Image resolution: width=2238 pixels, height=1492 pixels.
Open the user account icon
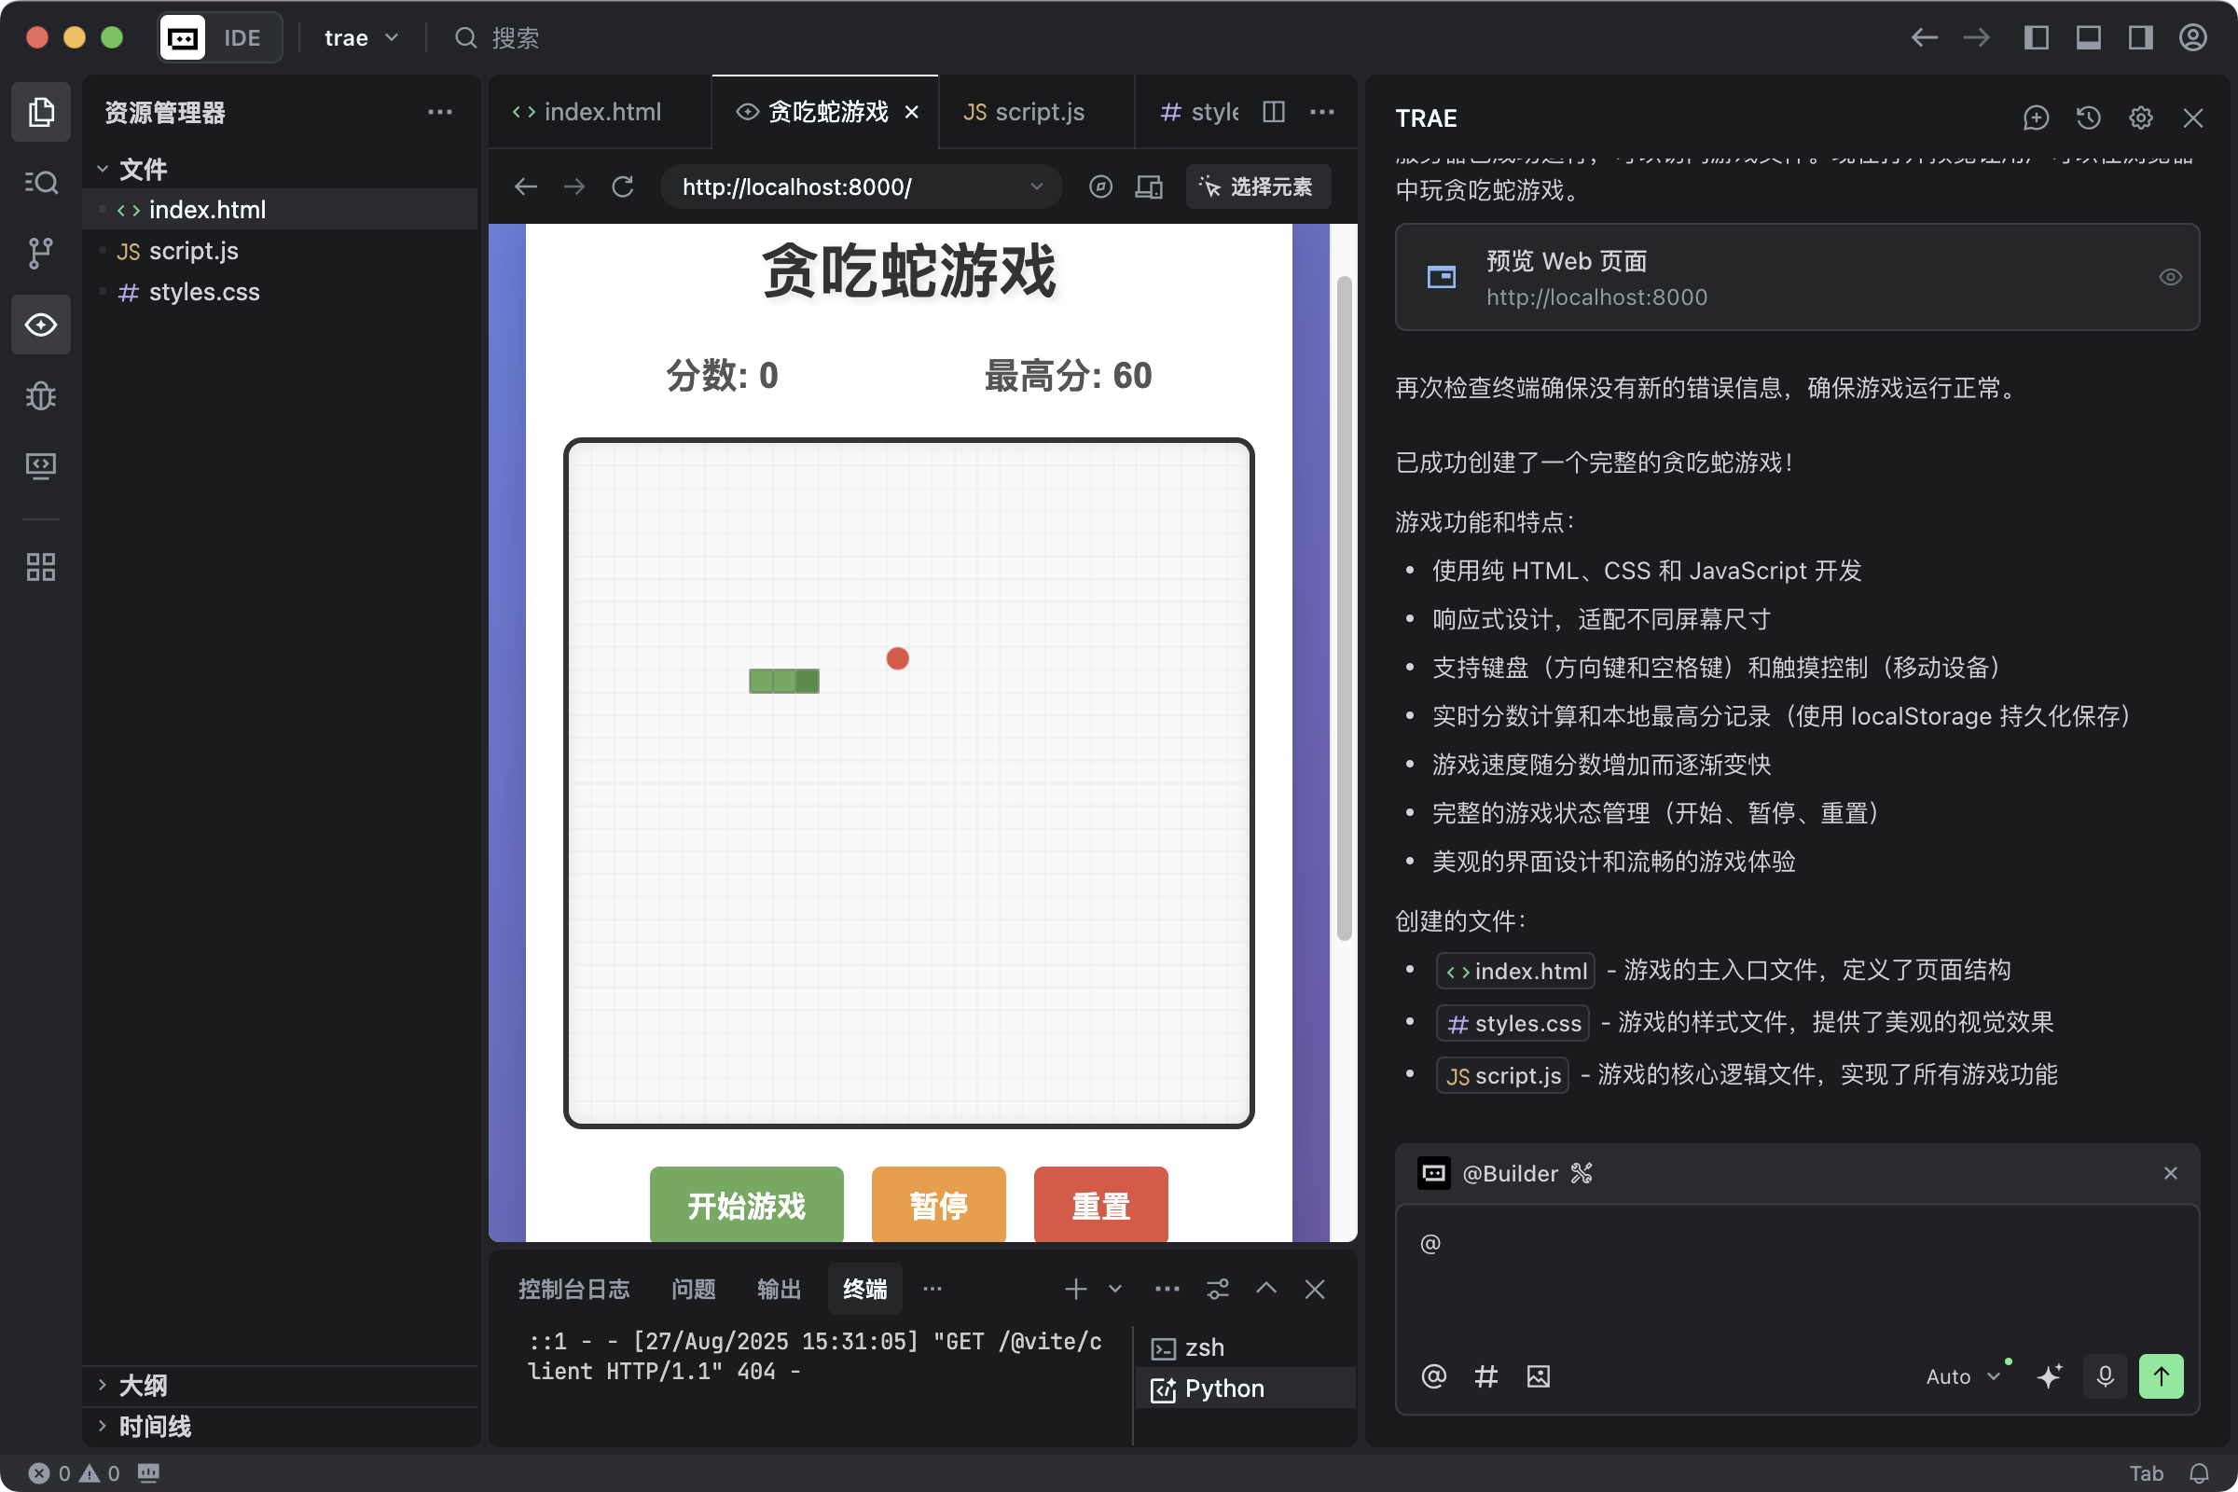tap(2192, 38)
